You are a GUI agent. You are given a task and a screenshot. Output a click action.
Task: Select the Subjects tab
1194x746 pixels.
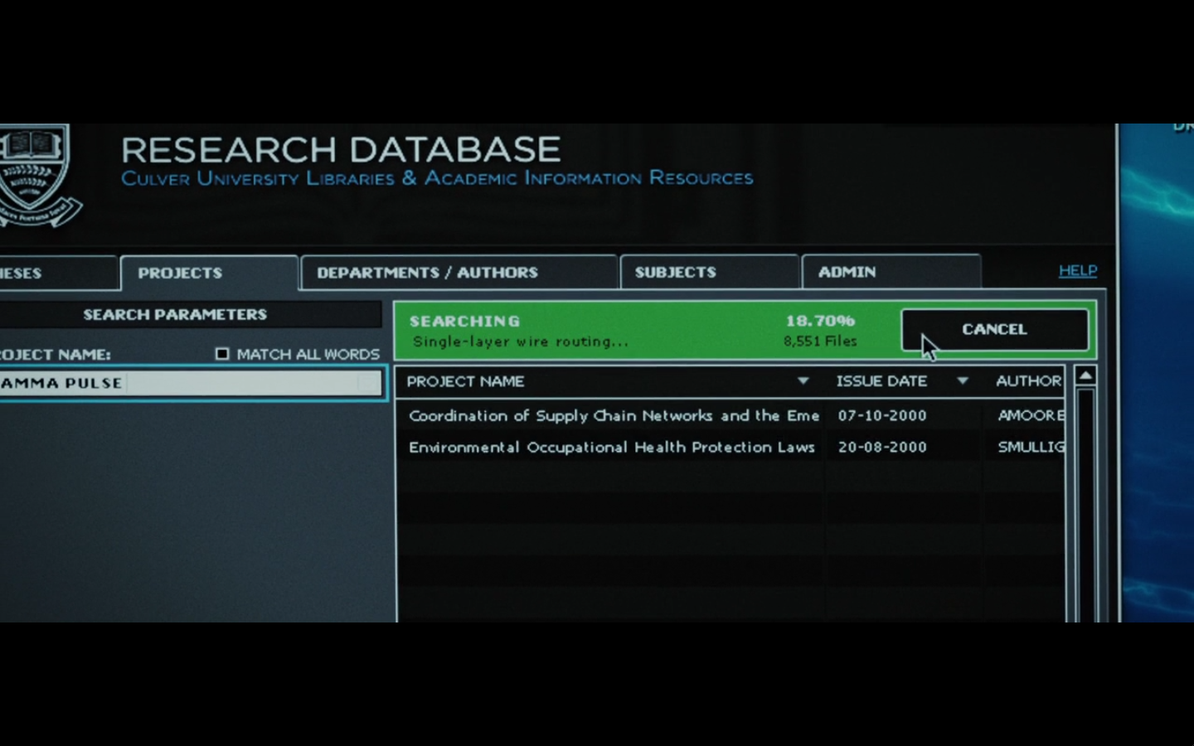coord(675,273)
